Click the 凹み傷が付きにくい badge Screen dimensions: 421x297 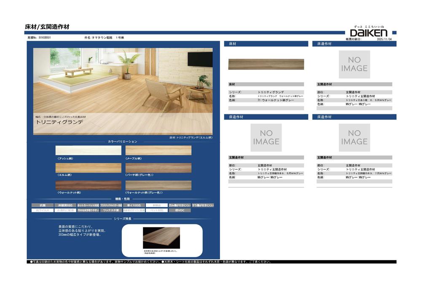tap(180, 205)
